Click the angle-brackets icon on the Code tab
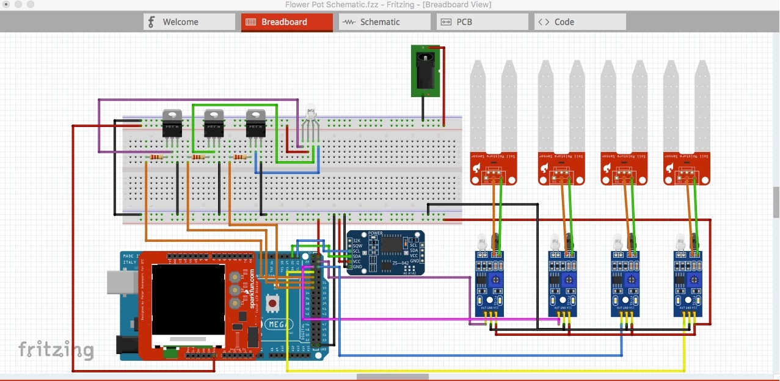The image size is (780, 381). point(544,21)
